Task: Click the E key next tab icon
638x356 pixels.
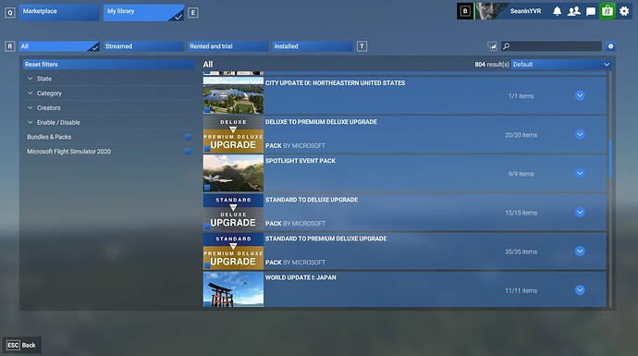Action: tap(193, 13)
